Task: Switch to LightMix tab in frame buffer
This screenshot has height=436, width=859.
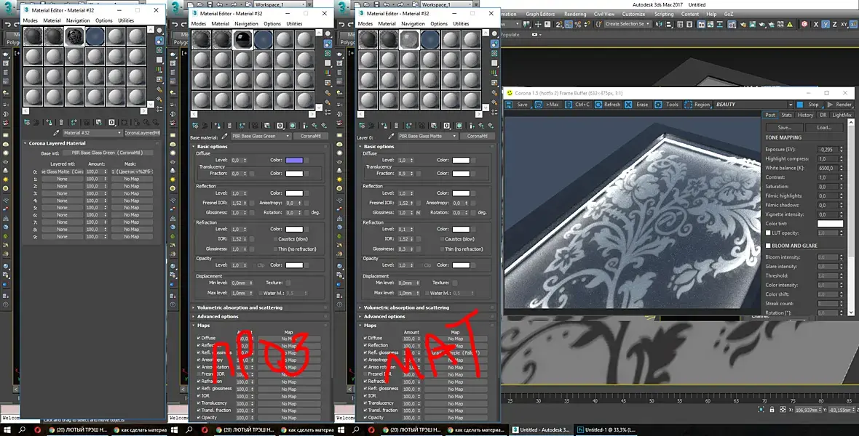Action: pos(842,115)
